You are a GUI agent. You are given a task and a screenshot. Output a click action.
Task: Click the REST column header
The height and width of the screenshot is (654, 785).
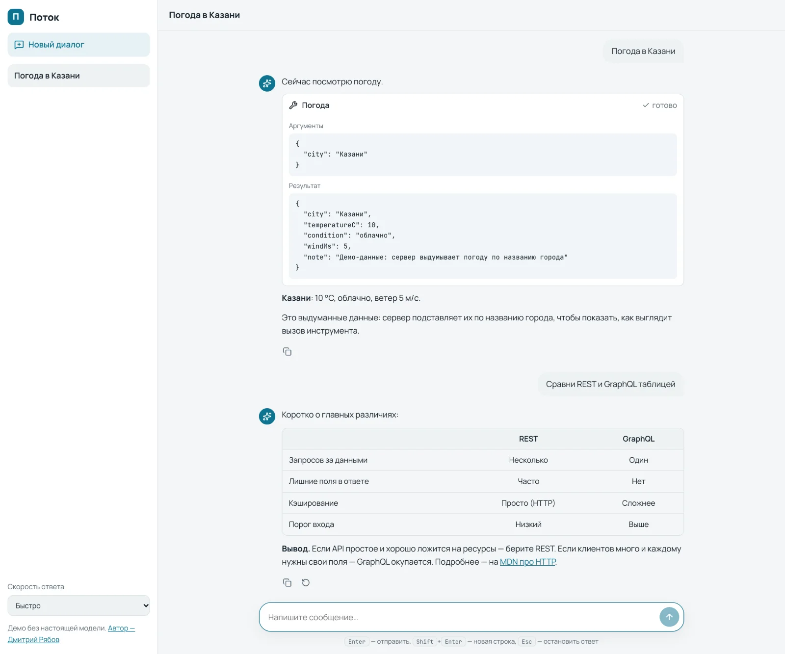click(528, 439)
